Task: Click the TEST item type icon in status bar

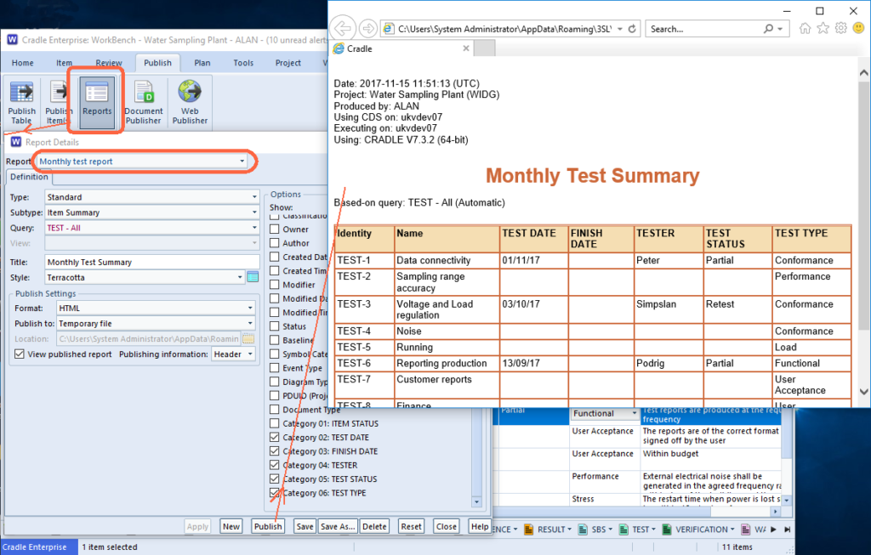Action: tap(623, 530)
